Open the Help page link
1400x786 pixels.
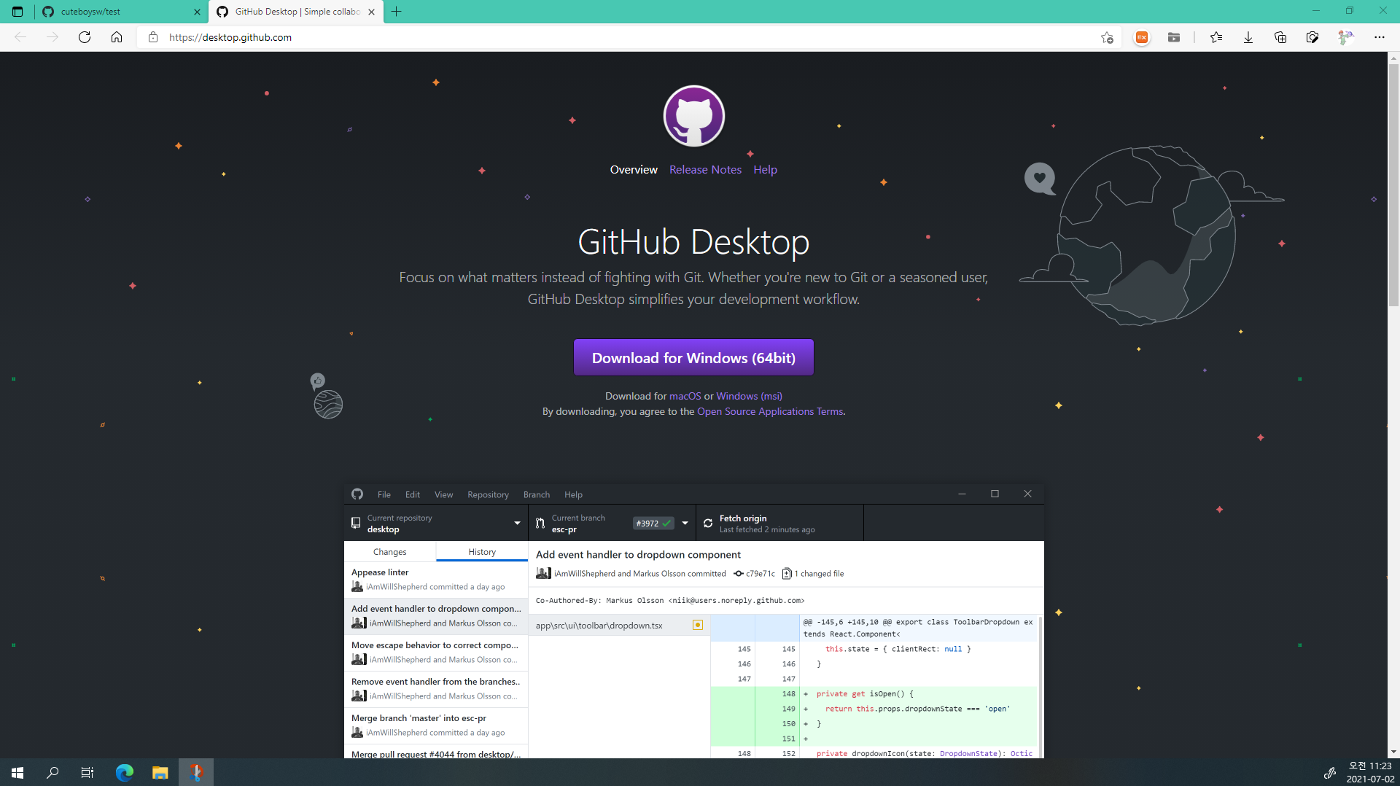point(765,170)
